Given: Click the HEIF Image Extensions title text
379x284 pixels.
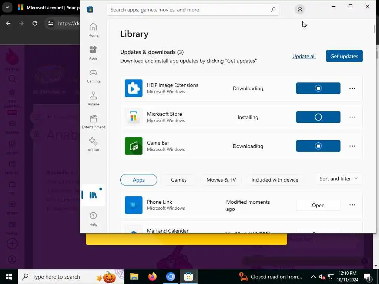Looking at the screenshot, I should click(172, 85).
